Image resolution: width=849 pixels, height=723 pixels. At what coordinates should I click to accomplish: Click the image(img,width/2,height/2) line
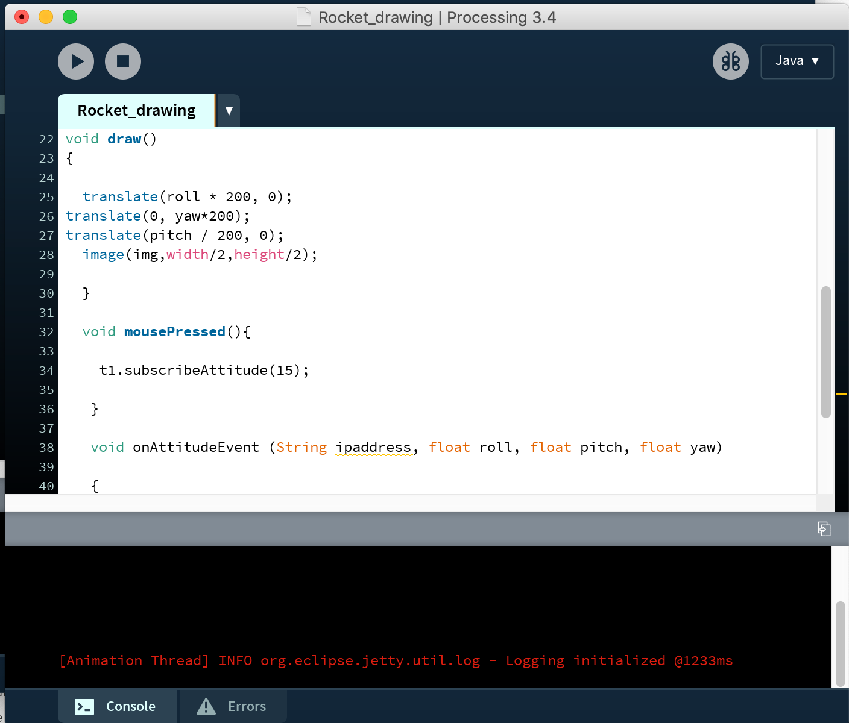[200, 255]
